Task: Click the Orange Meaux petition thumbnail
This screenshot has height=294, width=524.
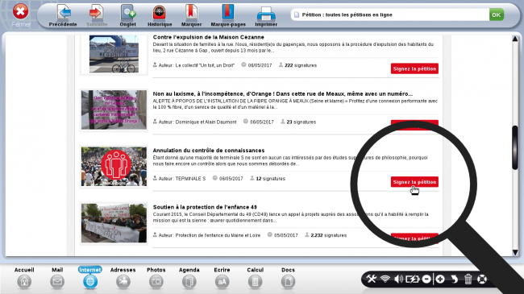Action: pos(114,110)
